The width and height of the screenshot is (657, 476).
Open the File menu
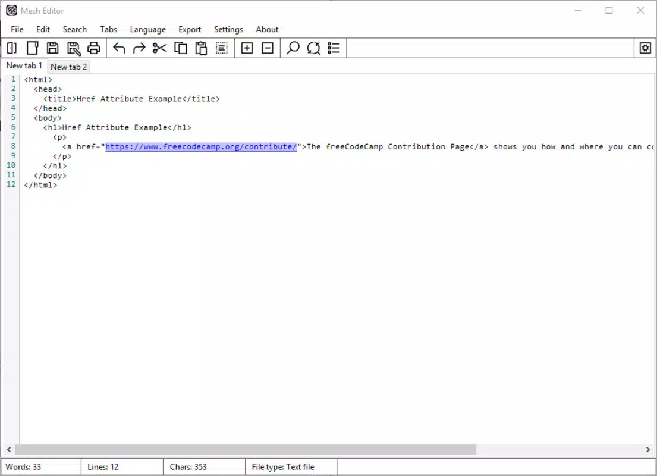tap(17, 29)
